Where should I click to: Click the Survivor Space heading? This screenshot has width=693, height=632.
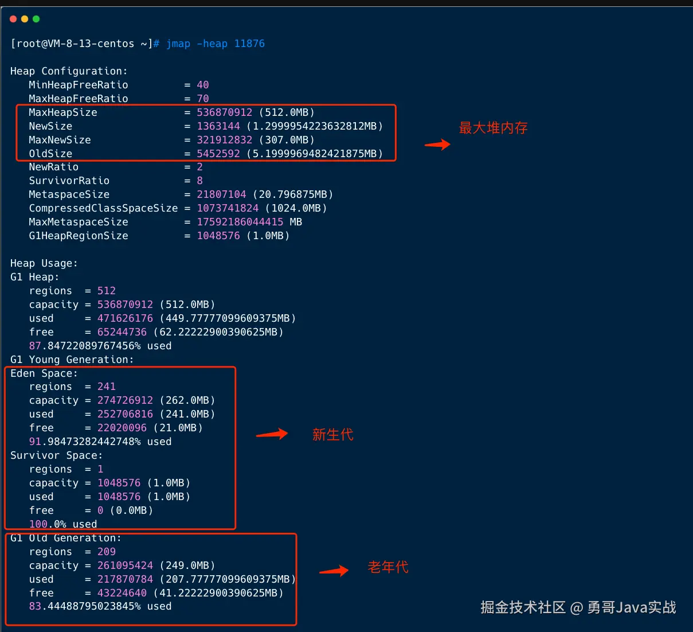(x=56, y=455)
